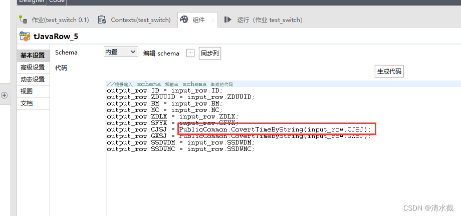The width and height of the screenshot is (461, 216).
Task: Click the line output_row.SSDWDM = input_row.SSDWDM
Action: pyautogui.click(x=181, y=142)
